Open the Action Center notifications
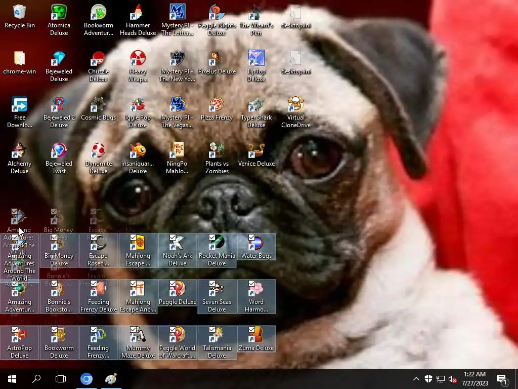The height and width of the screenshot is (389, 518). click(x=502, y=379)
